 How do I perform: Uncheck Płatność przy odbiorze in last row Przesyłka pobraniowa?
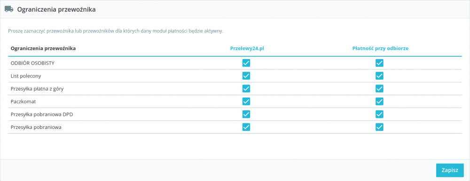point(379,127)
